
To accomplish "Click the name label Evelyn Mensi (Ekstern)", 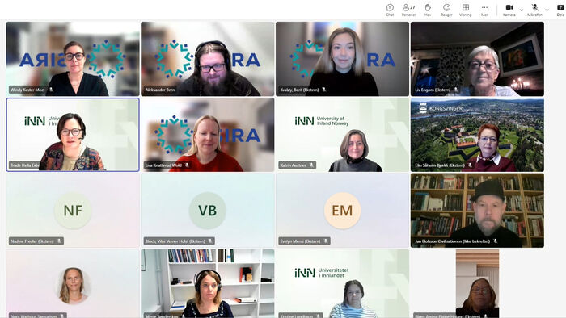I will 300,241.
